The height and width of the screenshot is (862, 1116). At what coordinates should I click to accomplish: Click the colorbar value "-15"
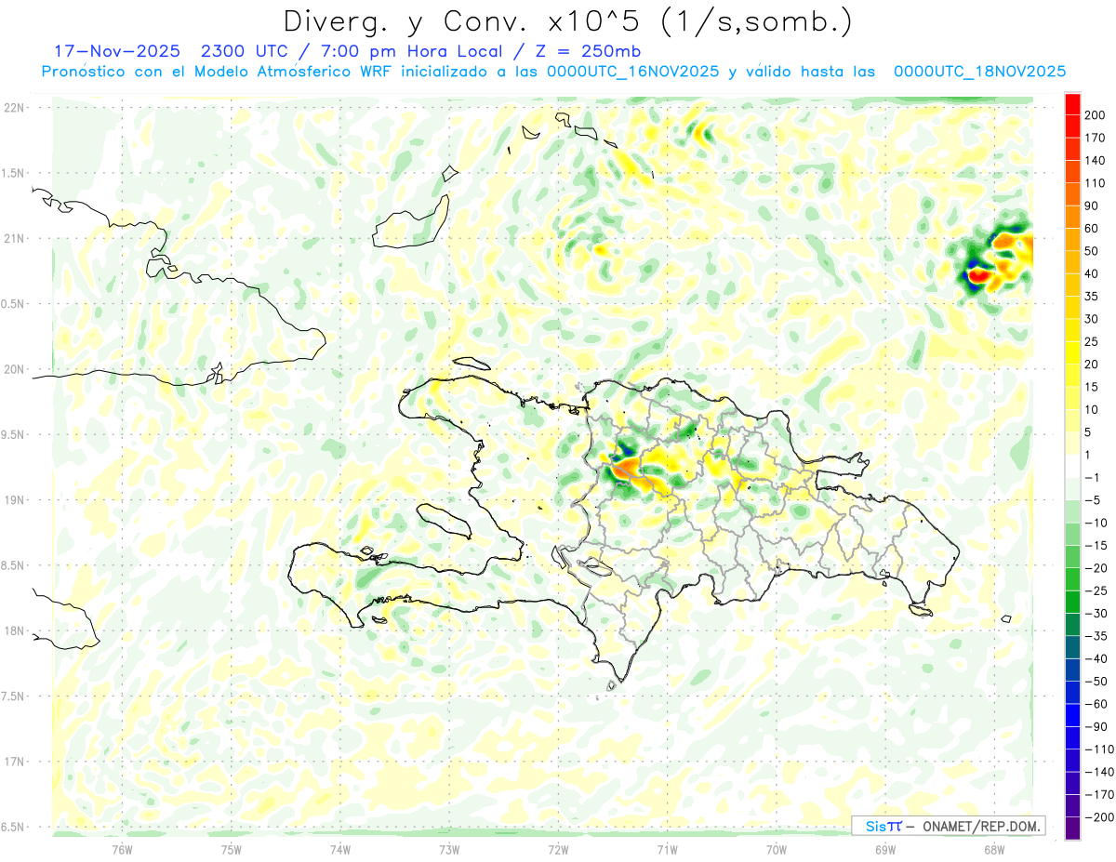tap(1095, 546)
